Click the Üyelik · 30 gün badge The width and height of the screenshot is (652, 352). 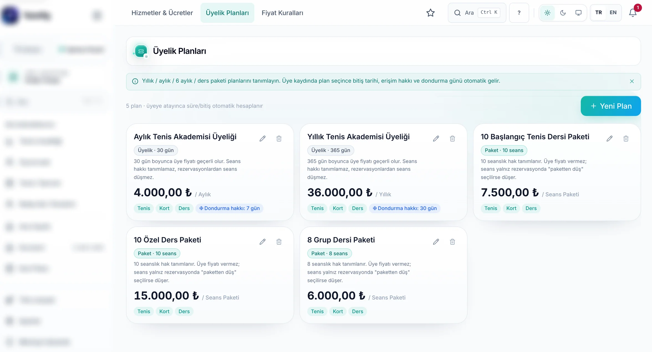[x=156, y=150]
